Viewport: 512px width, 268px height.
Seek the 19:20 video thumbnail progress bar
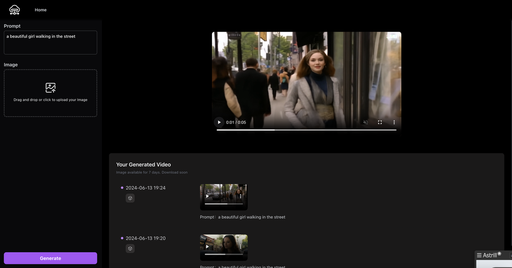pyautogui.click(x=224, y=254)
